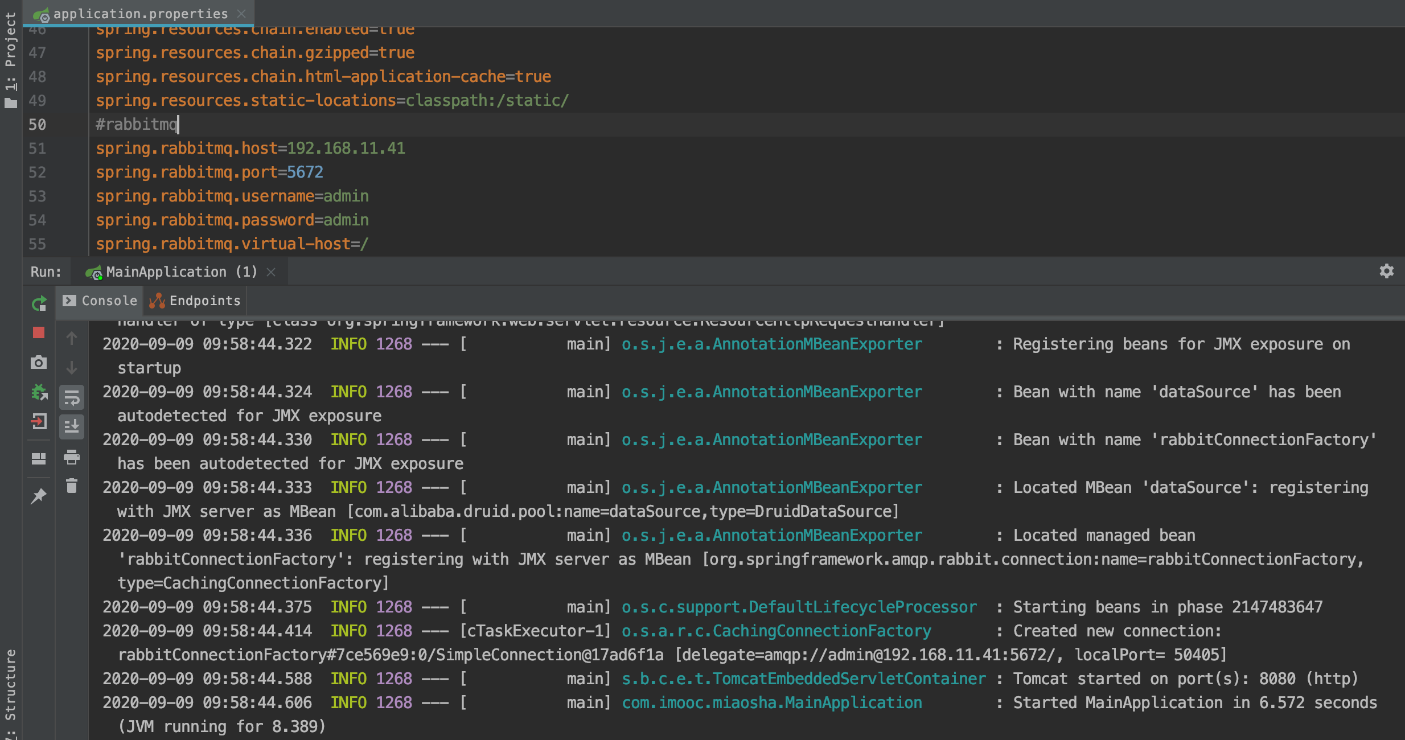This screenshot has height=740, width=1405.
Task: Stop the running application with red square
Action: (x=39, y=333)
